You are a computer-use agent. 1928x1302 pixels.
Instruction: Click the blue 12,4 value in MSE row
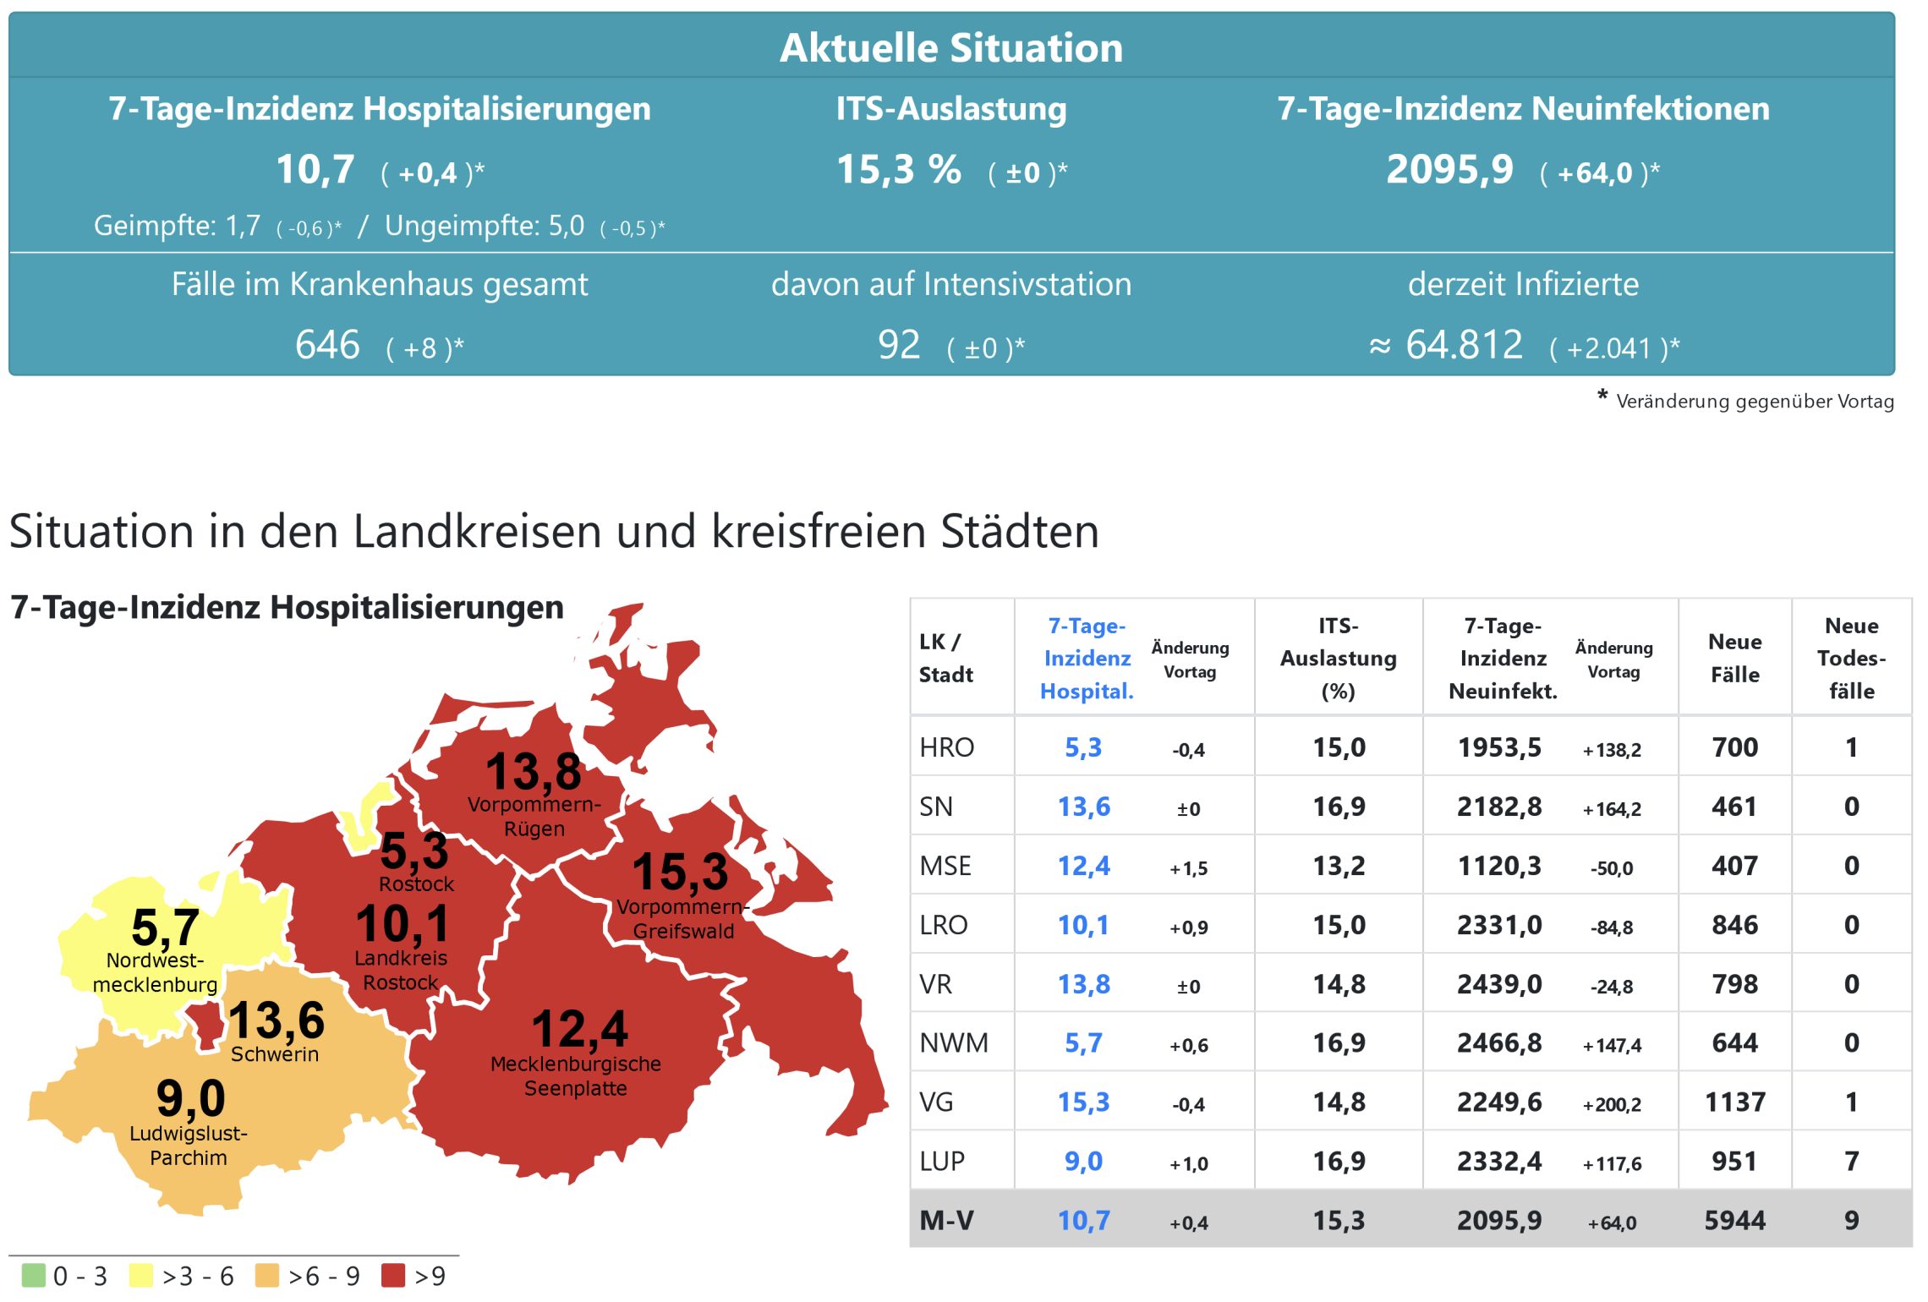(1083, 866)
